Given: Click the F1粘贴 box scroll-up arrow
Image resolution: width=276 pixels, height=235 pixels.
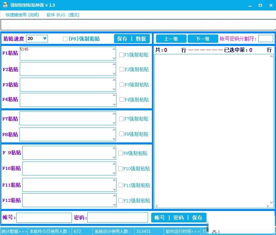Looking at the screenshot, I should 114,49.
